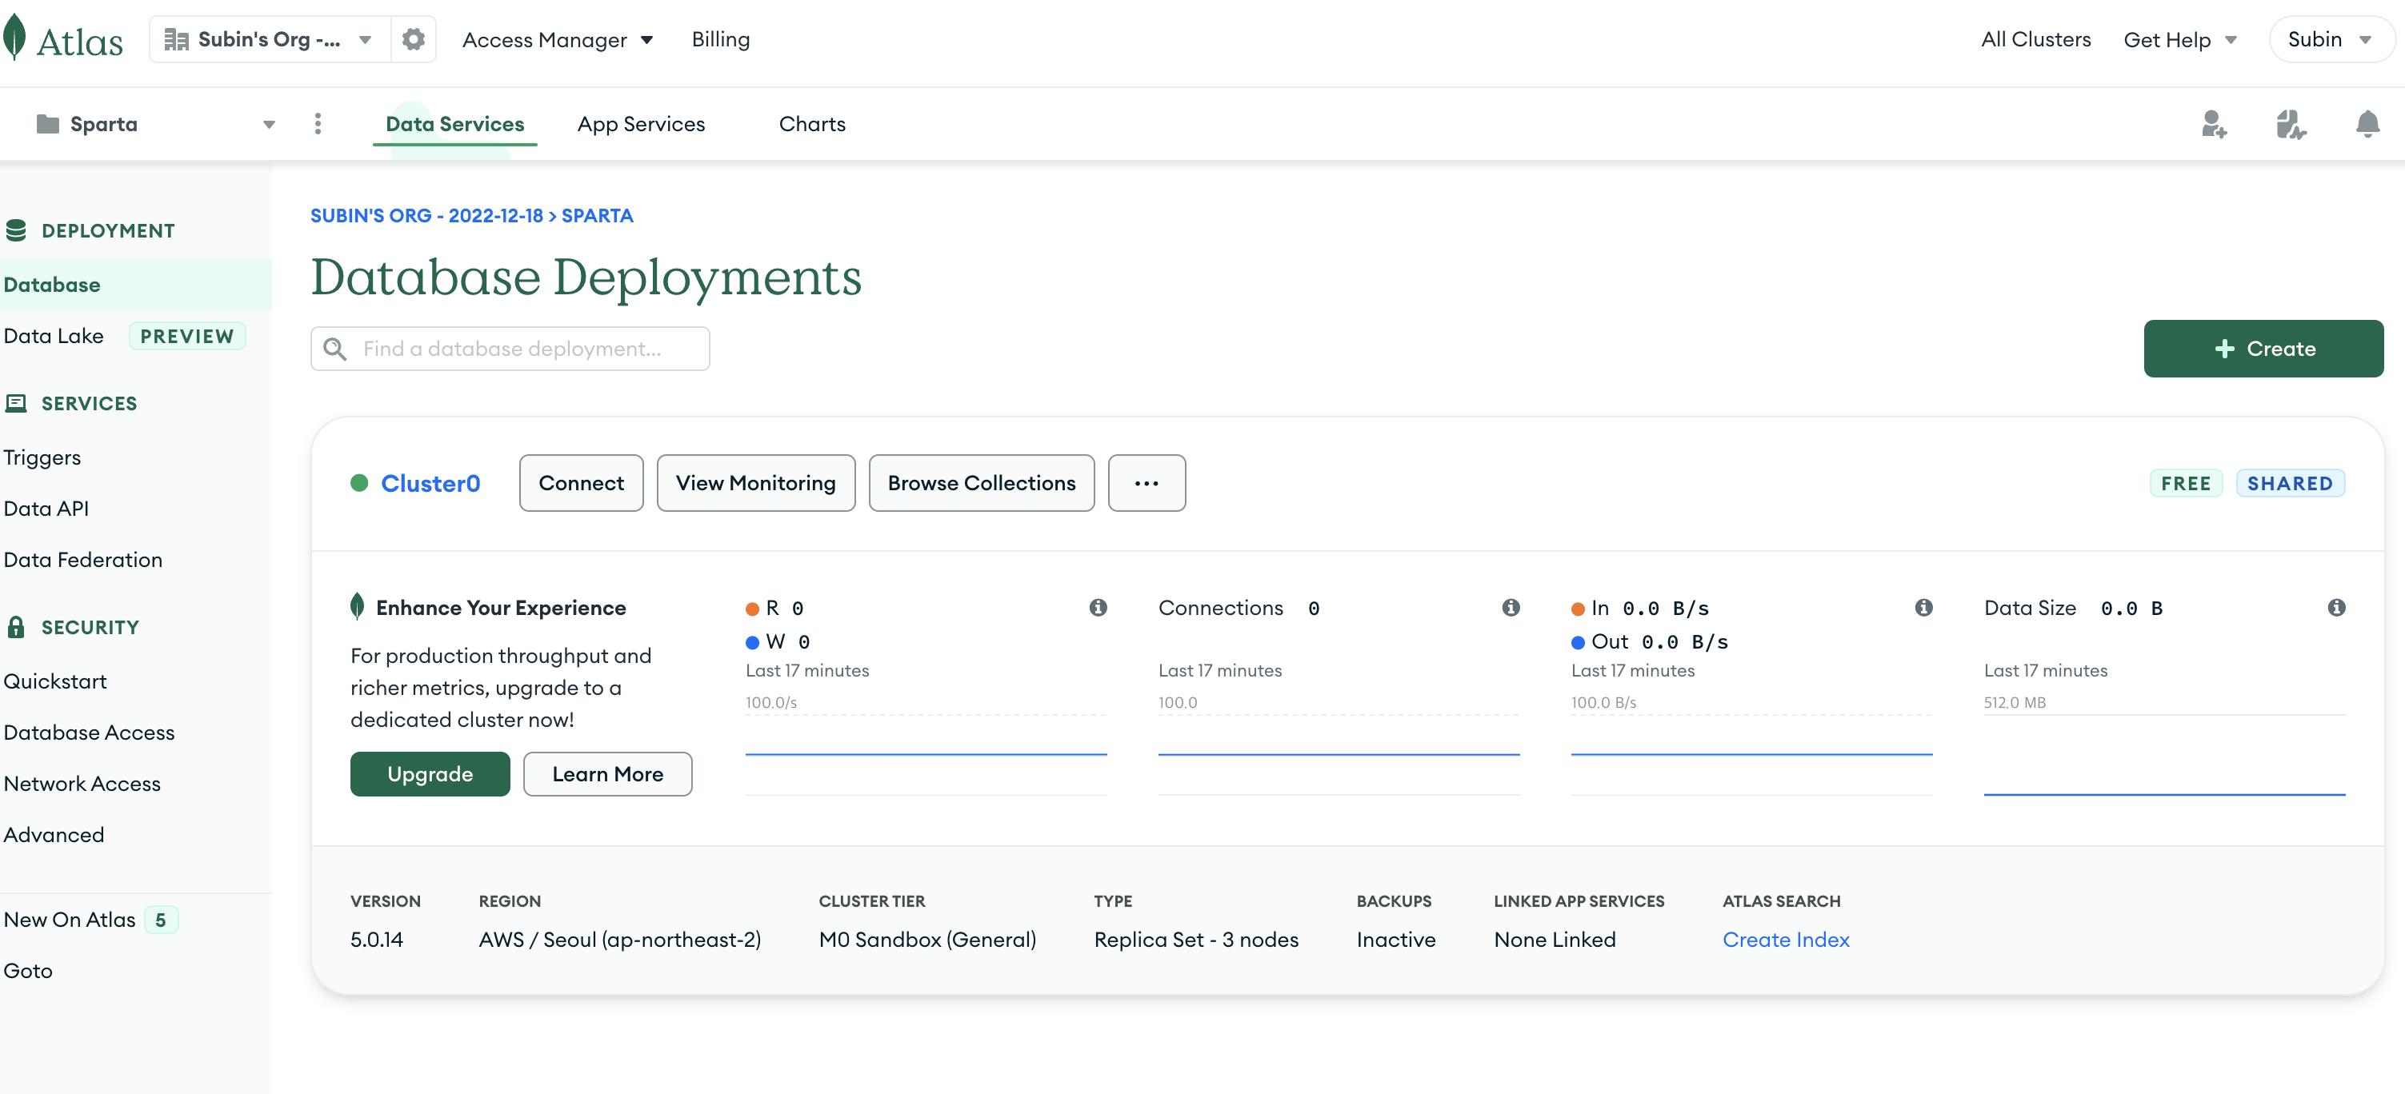The image size is (2405, 1094).
Task: Click the All Clusters link
Action: tap(2035, 39)
